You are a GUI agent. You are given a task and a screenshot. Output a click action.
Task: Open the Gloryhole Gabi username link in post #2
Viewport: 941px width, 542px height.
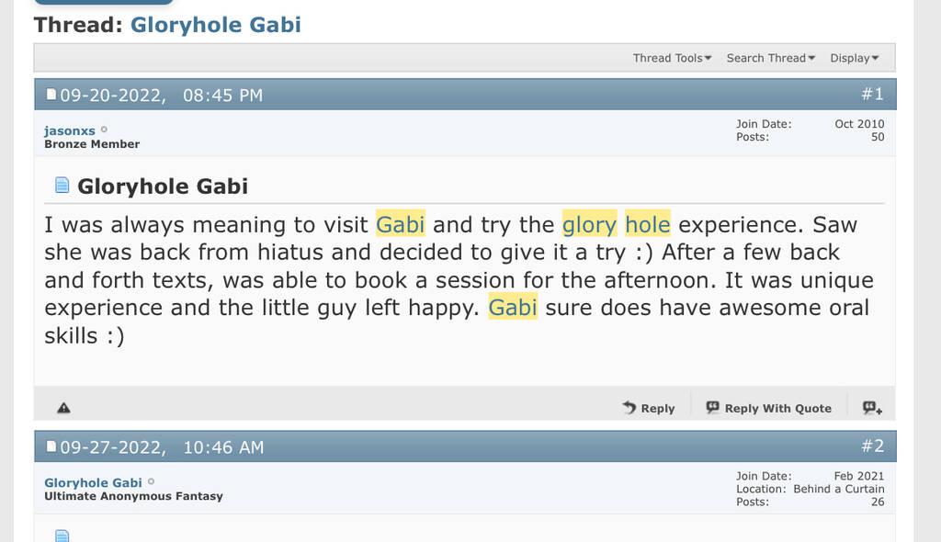(x=93, y=482)
